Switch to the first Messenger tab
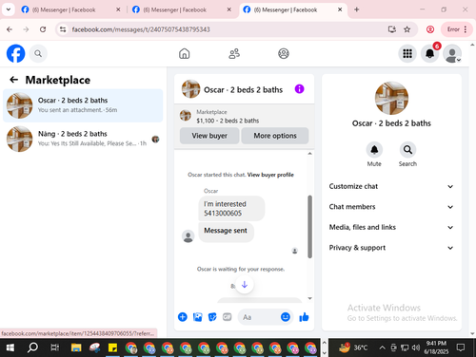This screenshot has width=476, height=357. (x=69, y=9)
